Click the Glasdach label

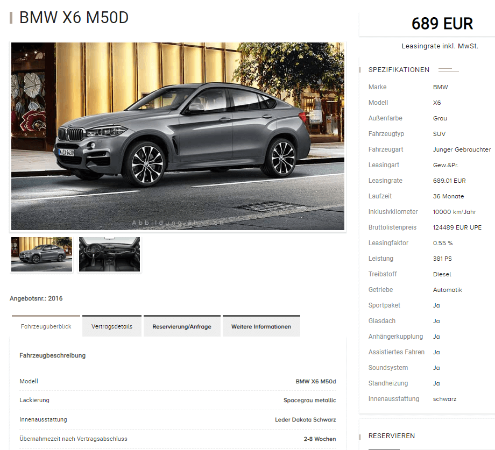(x=381, y=321)
